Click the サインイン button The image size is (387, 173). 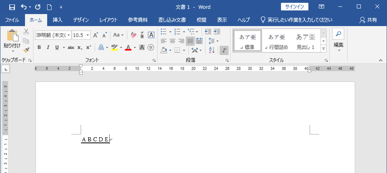(294, 7)
